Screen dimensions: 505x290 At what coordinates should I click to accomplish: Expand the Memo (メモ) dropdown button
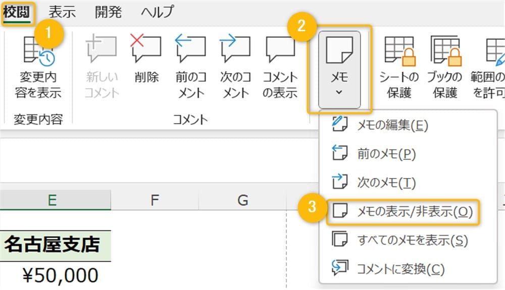click(339, 70)
